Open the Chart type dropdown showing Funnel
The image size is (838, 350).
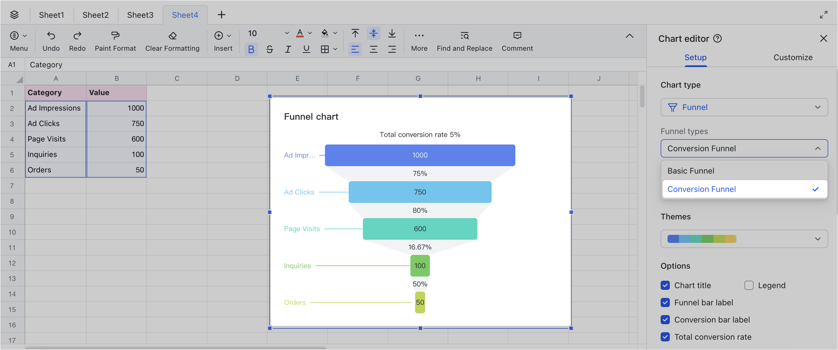point(744,107)
